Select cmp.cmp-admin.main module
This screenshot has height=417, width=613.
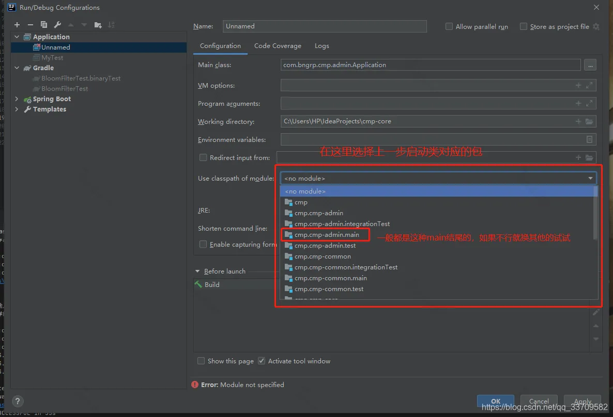tap(437, 235)
